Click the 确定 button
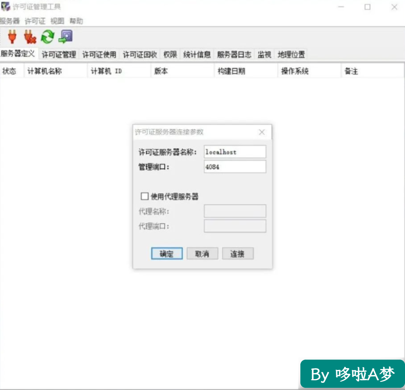Screen dimensions: 405x390 click(167, 254)
